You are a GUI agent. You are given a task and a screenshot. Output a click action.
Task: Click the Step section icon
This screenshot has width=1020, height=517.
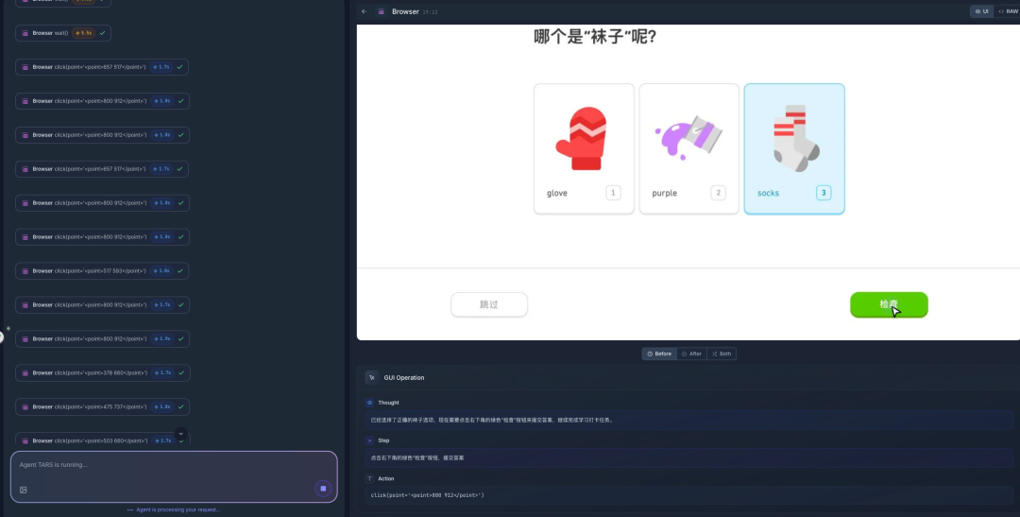point(369,440)
